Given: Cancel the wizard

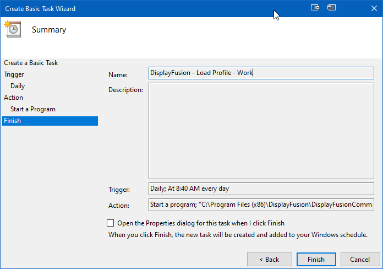Looking at the screenshot, I should click(x=360, y=259).
